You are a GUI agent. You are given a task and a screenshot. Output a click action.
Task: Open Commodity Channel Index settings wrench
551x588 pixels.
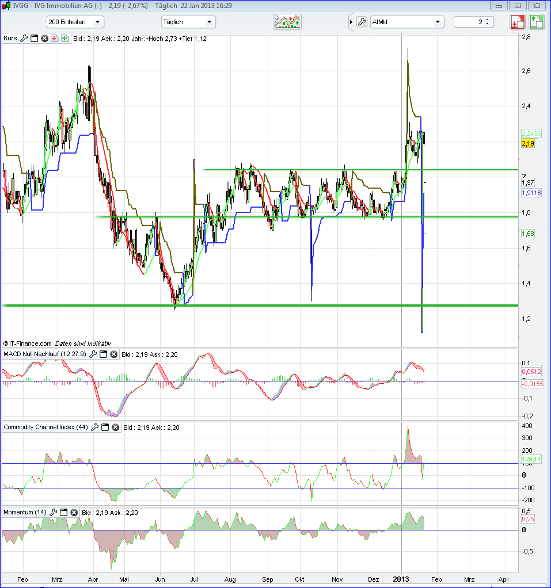click(x=95, y=427)
